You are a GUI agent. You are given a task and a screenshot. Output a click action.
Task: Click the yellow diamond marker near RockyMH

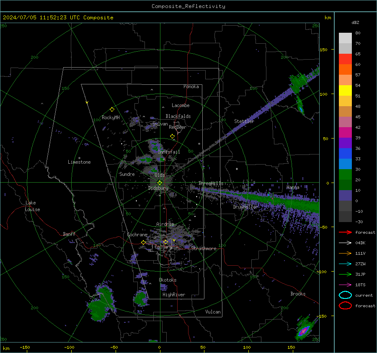tap(112, 110)
